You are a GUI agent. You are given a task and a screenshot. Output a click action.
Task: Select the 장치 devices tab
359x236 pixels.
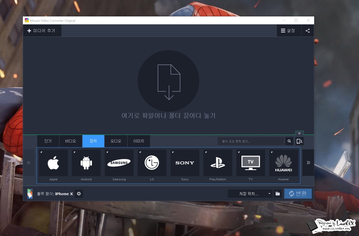click(93, 141)
